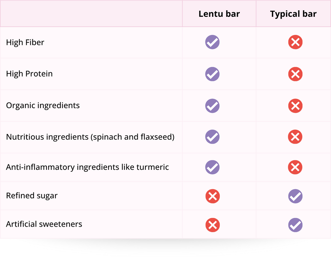Click Typical bar checkmark for Refined sugar
The width and height of the screenshot is (331, 257).
coord(295,196)
